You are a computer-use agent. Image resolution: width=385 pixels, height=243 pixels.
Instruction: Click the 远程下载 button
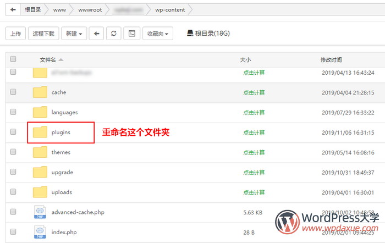tap(43, 34)
